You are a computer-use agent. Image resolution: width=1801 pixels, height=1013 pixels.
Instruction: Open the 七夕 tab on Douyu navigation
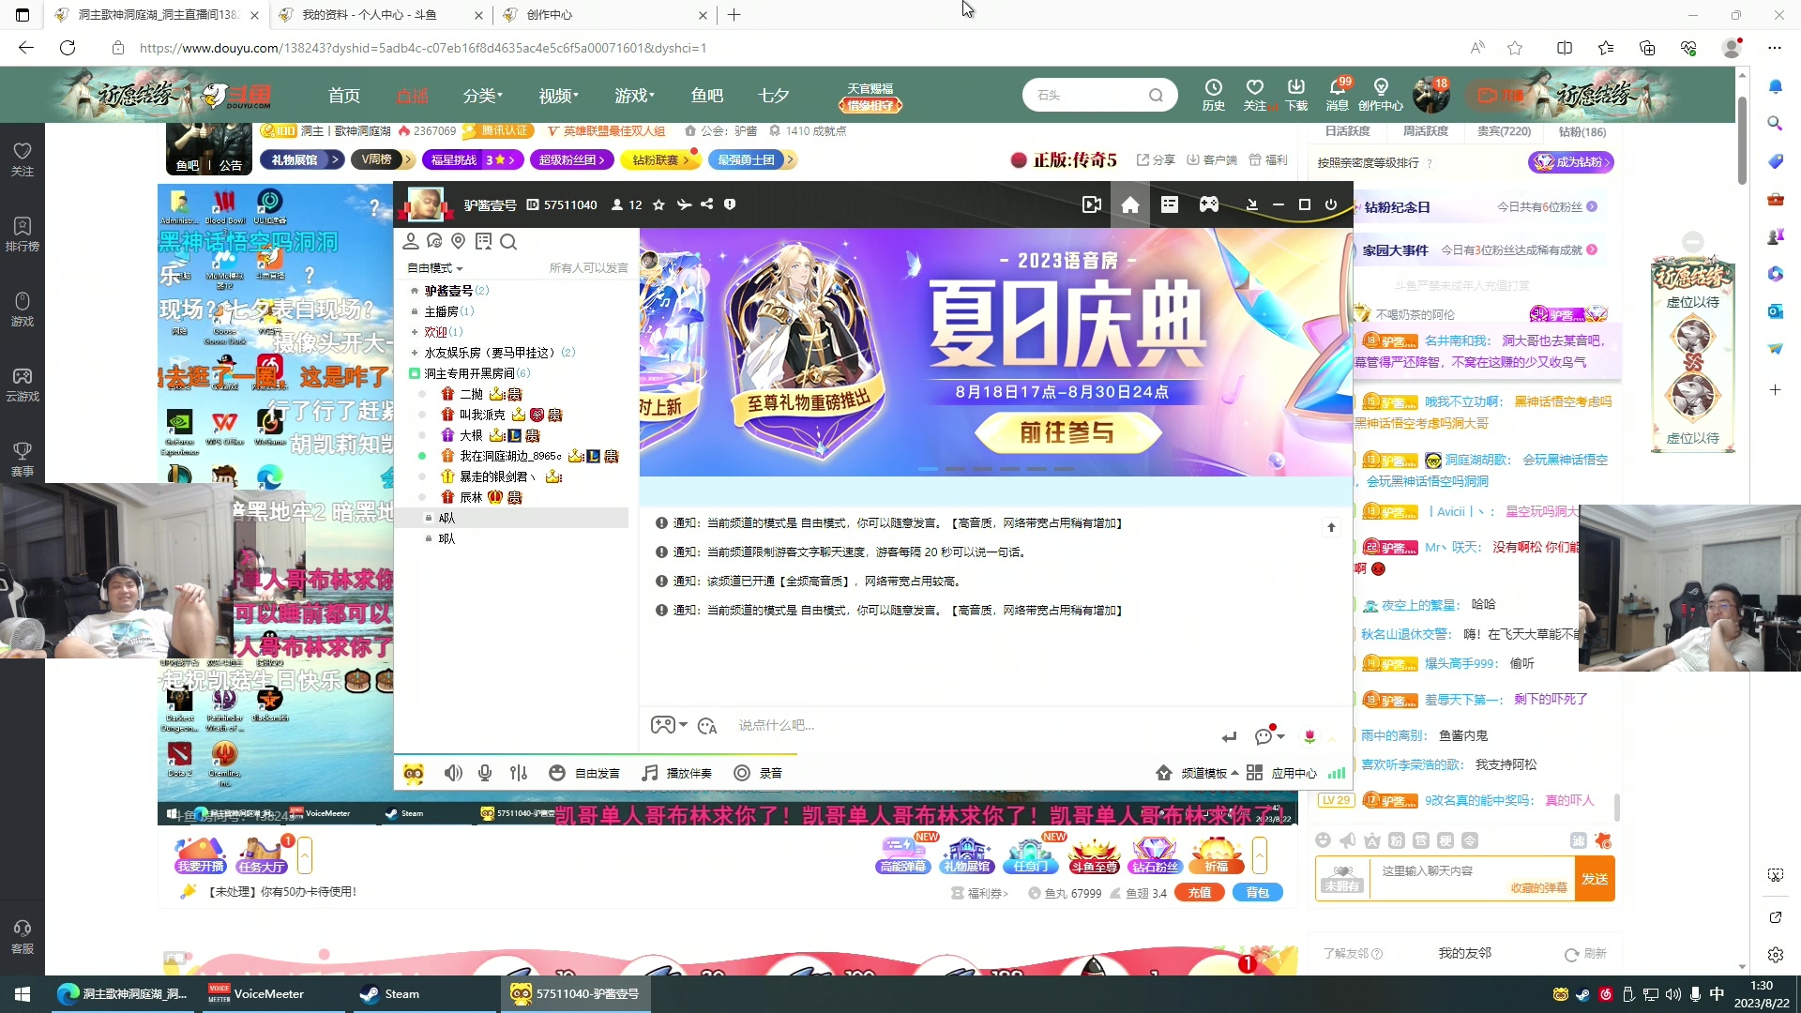(774, 96)
